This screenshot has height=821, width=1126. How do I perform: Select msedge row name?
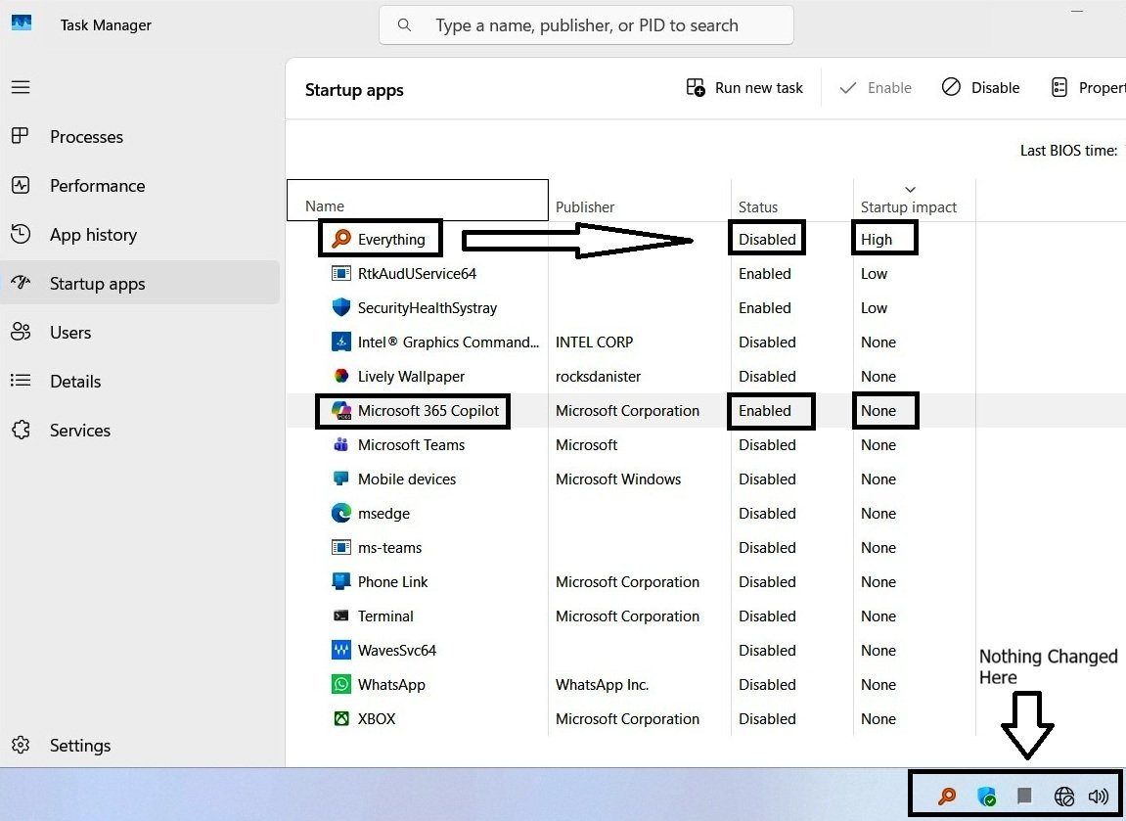[384, 514]
